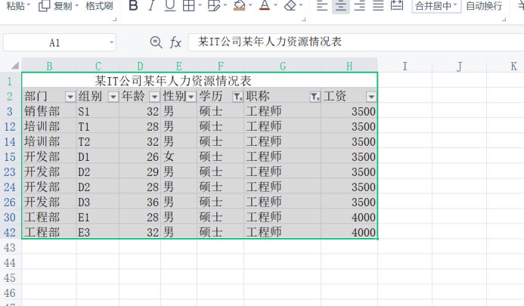Click 合并居中 merge and center

436,6
